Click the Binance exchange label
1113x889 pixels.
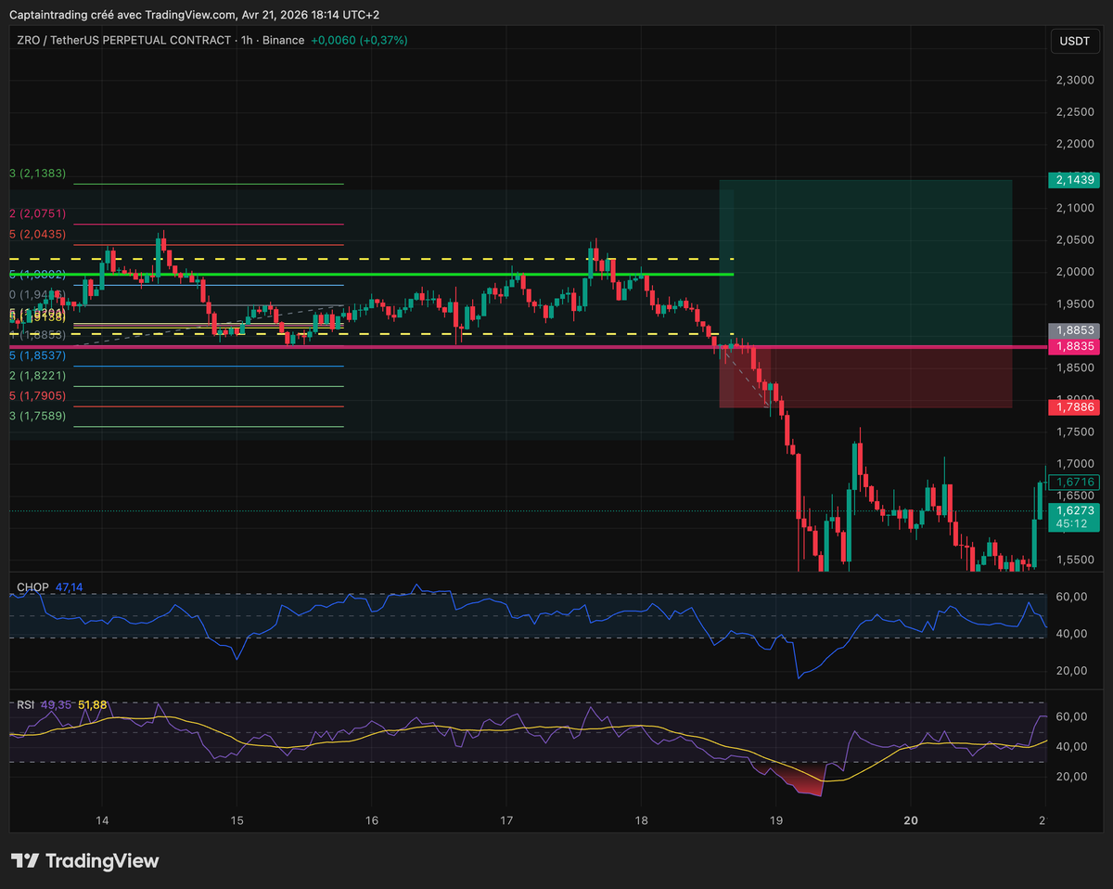pyautogui.click(x=283, y=40)
